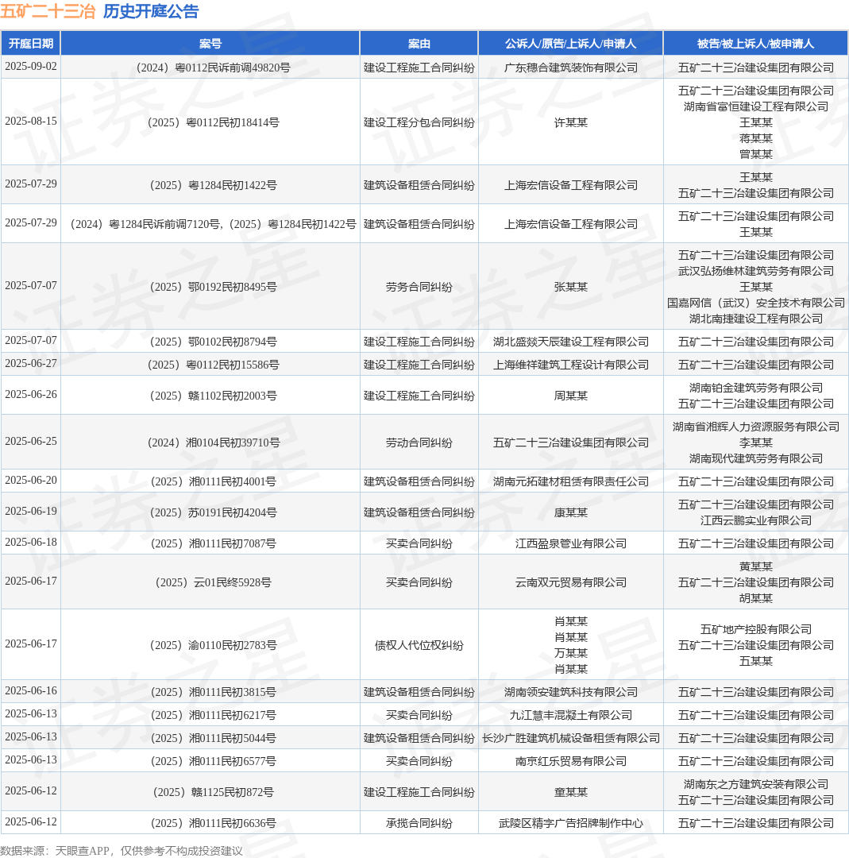Click defendant 湖北南捷建设工程有限公司
Screen dimensions: 849x858
755,319
